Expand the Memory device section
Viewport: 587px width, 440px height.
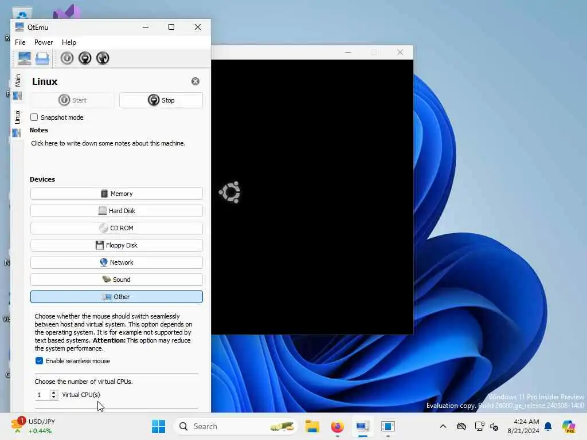[116, 194]
